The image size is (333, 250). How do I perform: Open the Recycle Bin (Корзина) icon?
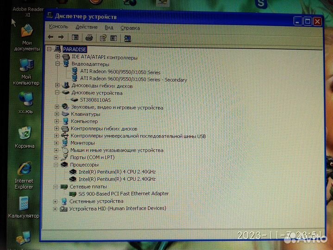pyautogui.click(x=25, y=137)
